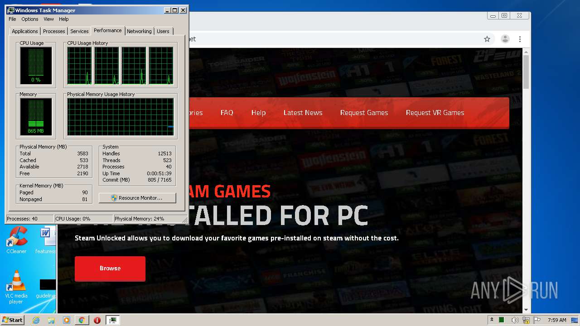580x326 pixels.
Task: Switch to the Applications tab
Action: pos(25,31)
